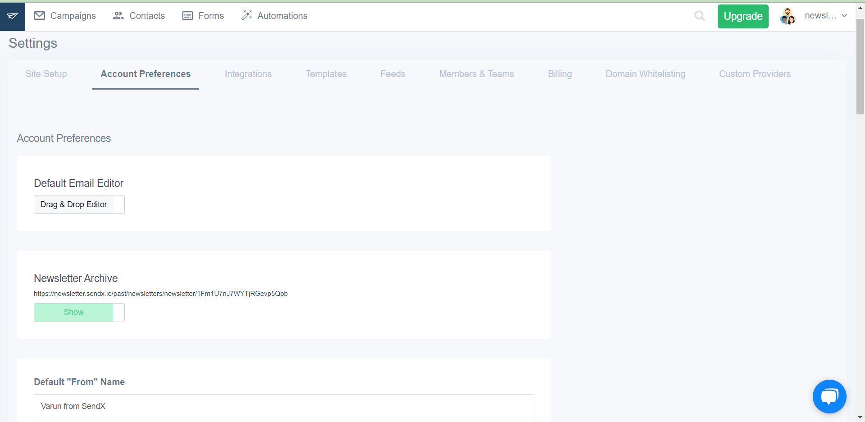Screen dimensions: 865x422
Task: Click the Default Email Editor label
Action: (78, 183)
